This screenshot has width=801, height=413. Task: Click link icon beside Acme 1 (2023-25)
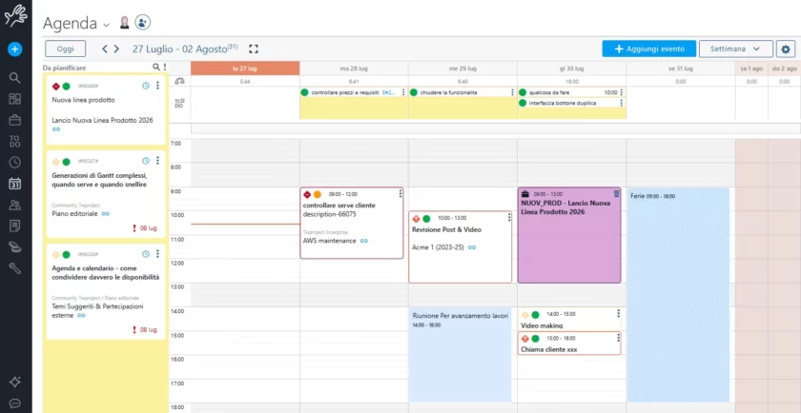pyautogui.click(x=472, y=247)
